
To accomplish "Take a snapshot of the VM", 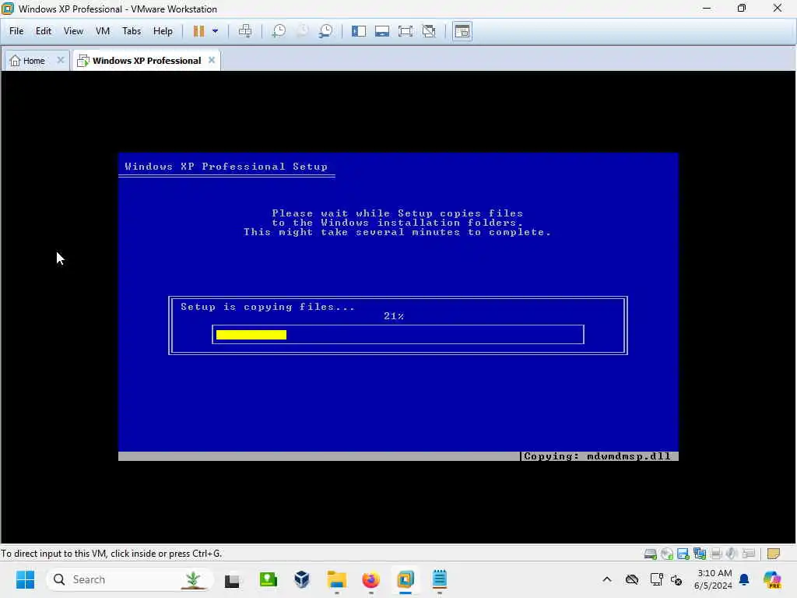I will (279, 31).
